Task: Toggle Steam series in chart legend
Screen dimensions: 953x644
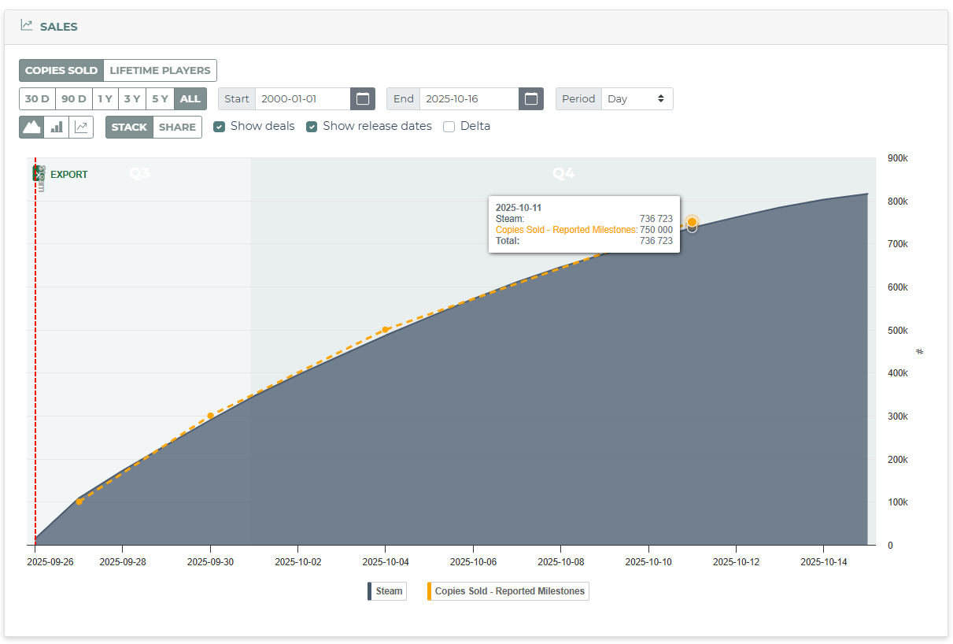Action: pos(386,591)
